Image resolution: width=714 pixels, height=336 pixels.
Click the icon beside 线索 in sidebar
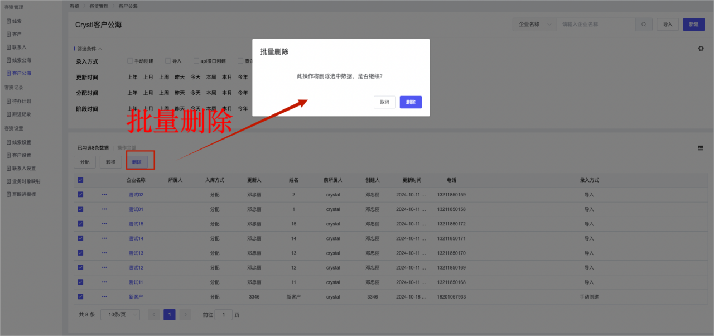[8, 21]
